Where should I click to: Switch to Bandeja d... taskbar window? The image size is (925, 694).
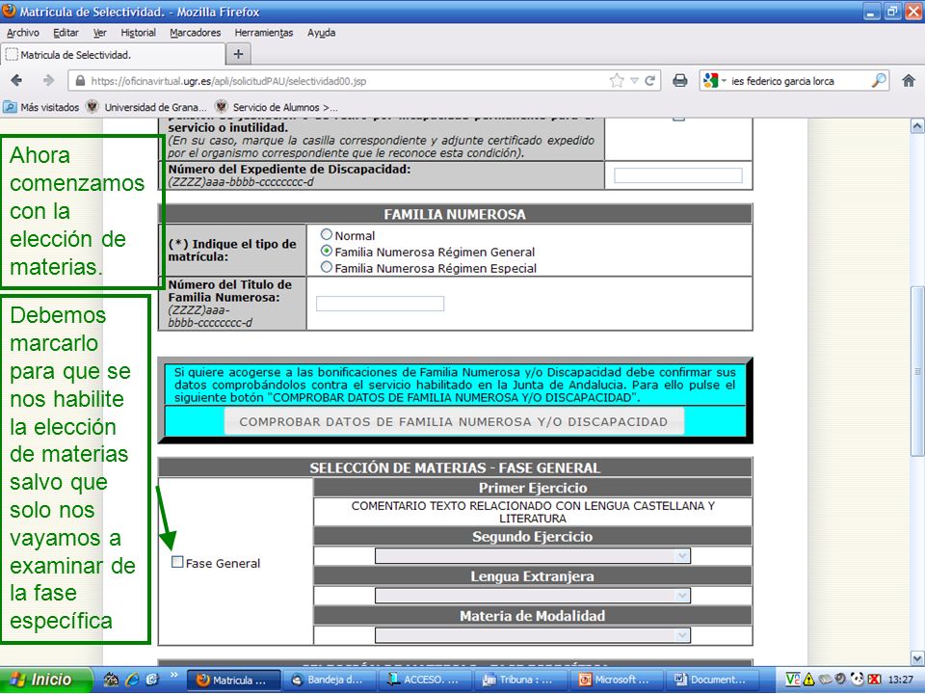pos(329,680)
